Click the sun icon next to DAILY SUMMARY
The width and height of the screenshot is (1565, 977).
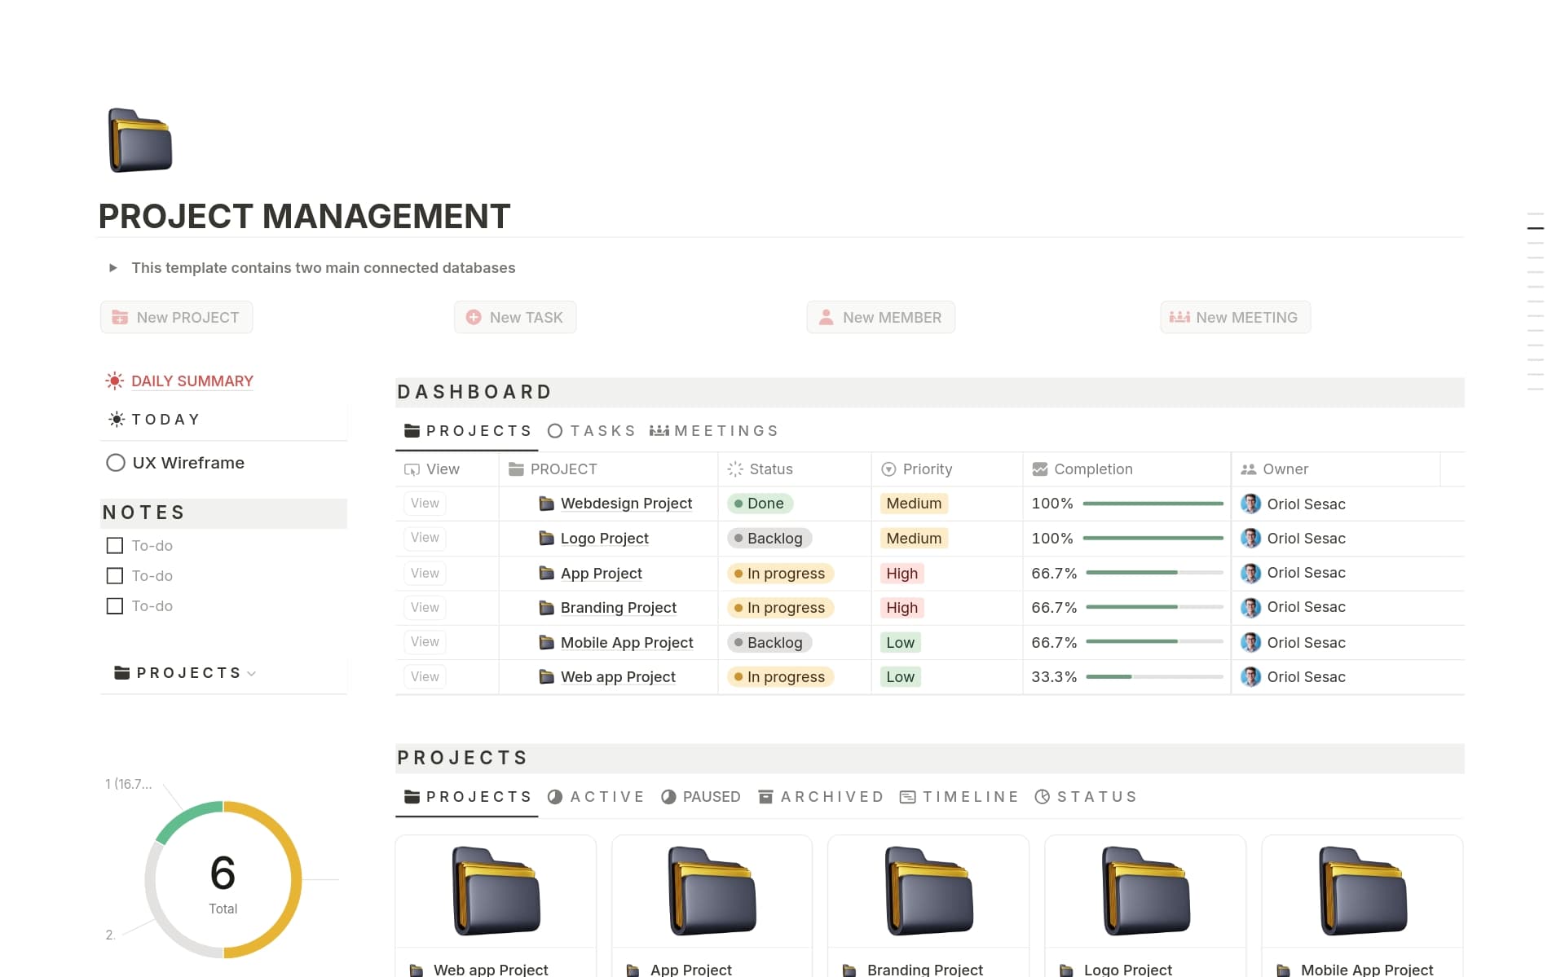114,381
